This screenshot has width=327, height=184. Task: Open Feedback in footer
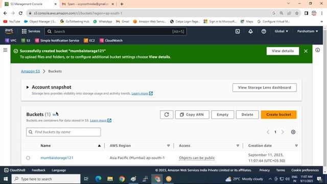pos(38,170)
